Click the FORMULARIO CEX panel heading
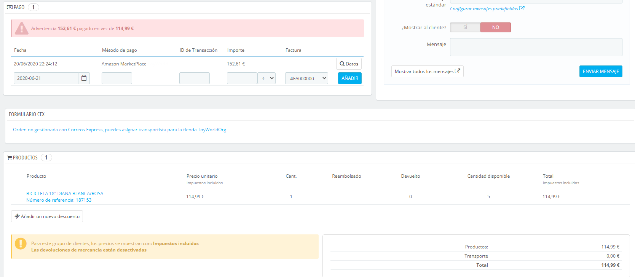635x277 pixels. [x=27, y=114]
